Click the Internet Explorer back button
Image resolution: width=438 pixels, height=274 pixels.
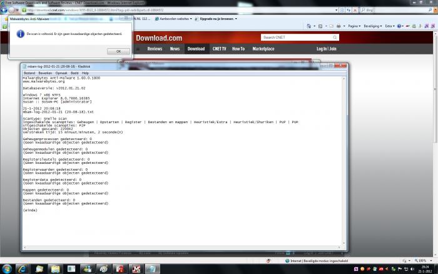(4, 10)
